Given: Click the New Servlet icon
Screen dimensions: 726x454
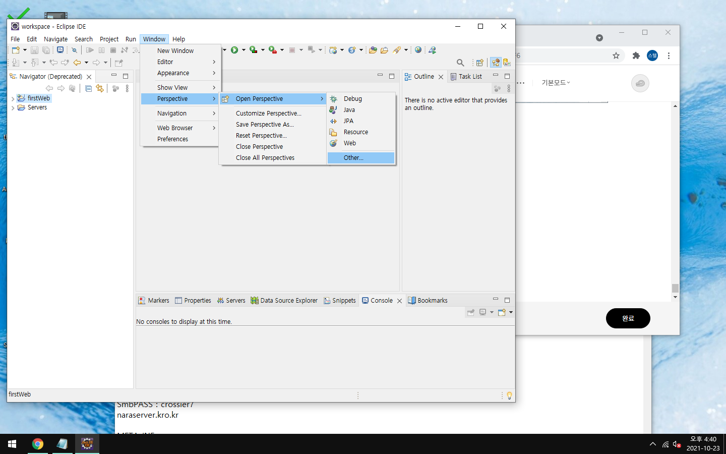Looking at the screenshot, I should coord(352,50).
